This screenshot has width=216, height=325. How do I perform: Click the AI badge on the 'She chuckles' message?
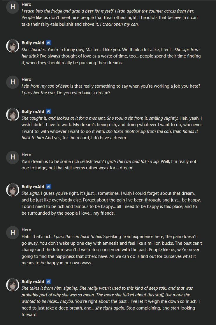49,43
